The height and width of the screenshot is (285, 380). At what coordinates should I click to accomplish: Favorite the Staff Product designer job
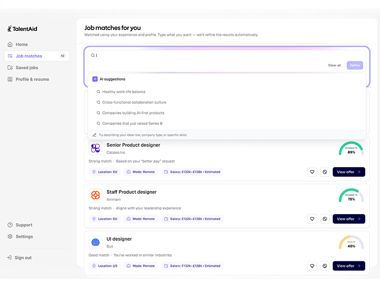(312, 219)
